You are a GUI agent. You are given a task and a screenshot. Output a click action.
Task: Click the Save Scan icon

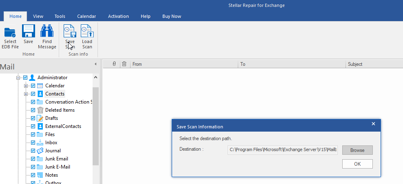[x=70, y=31]
